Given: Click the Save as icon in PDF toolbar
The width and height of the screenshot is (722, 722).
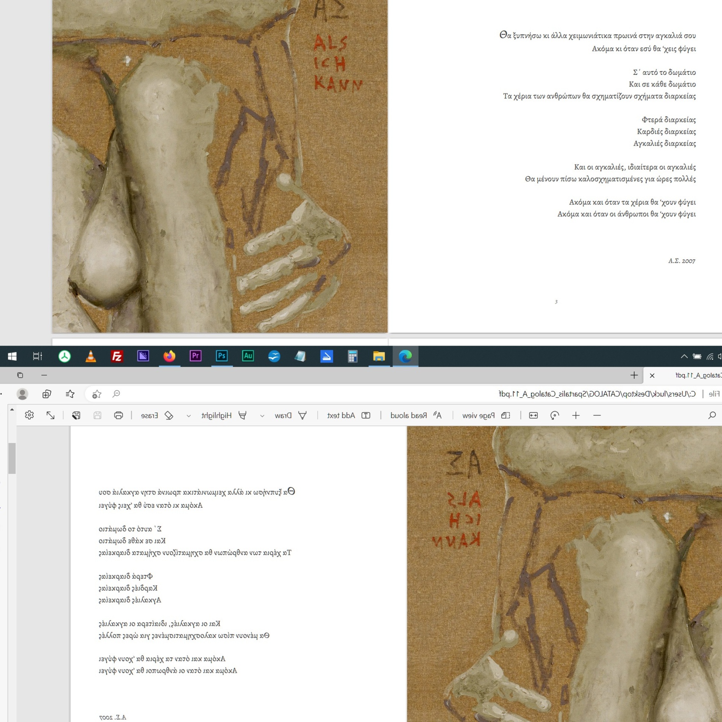Looking at the screenshot, I should click(76, 415).
